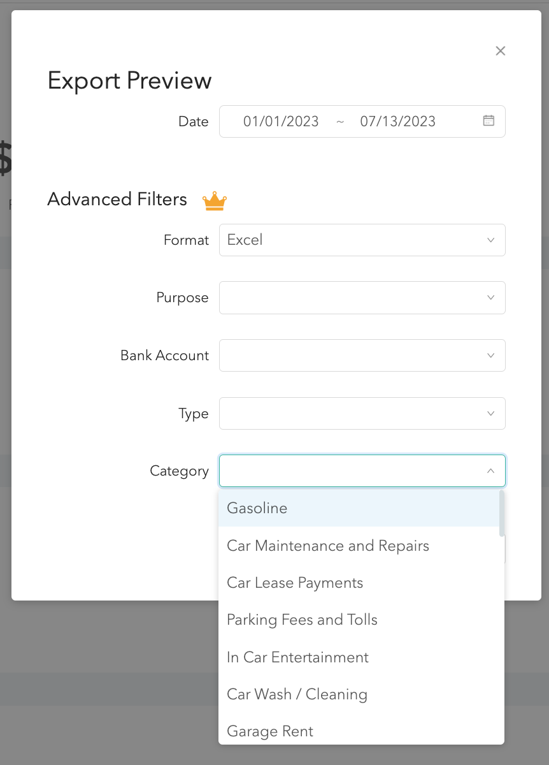Choose Gasoline from the category list
The image size is (549, 765).
point(359,508)
